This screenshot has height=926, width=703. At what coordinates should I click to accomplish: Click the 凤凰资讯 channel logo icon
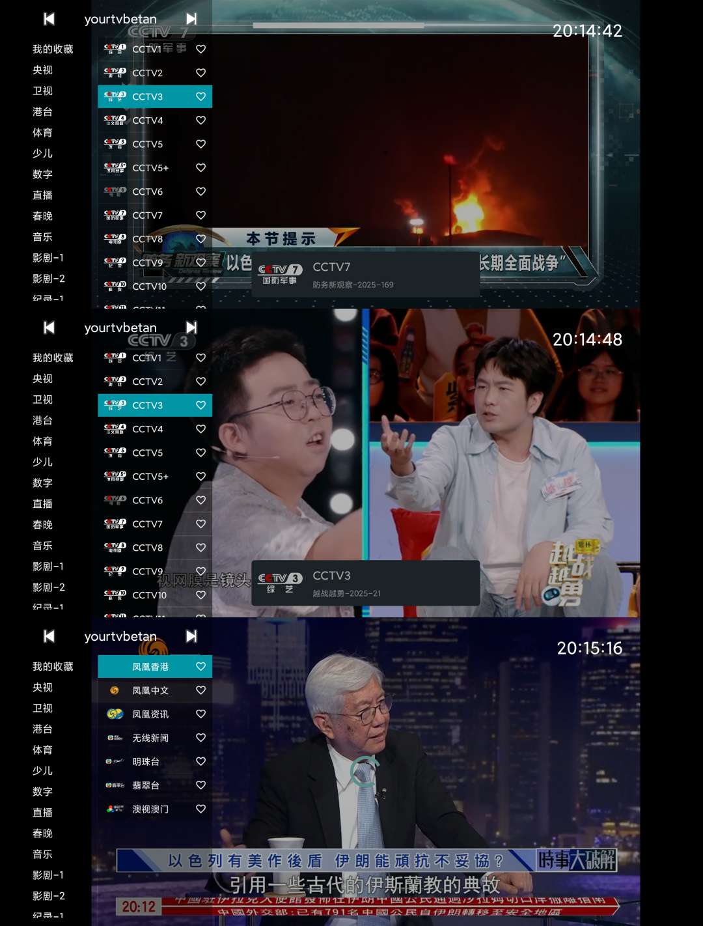point(115,714)
